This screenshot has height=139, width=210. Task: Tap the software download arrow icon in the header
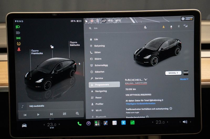pyautogui.click(x=164, y=27)
